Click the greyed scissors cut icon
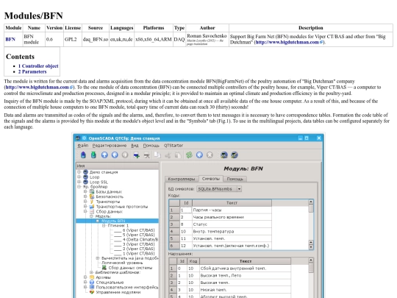Viewport: 397px width, 298px height. tap(168, 155)
